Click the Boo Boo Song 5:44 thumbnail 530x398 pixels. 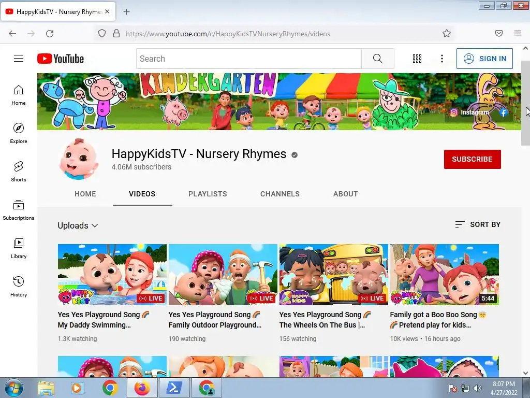[x=445, y=275]
